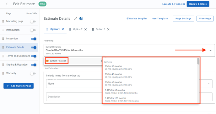Viewport: 216px width, 114px height.
Task: Open the Select tab dropdown showing None
Action: (x=75, y=84)
